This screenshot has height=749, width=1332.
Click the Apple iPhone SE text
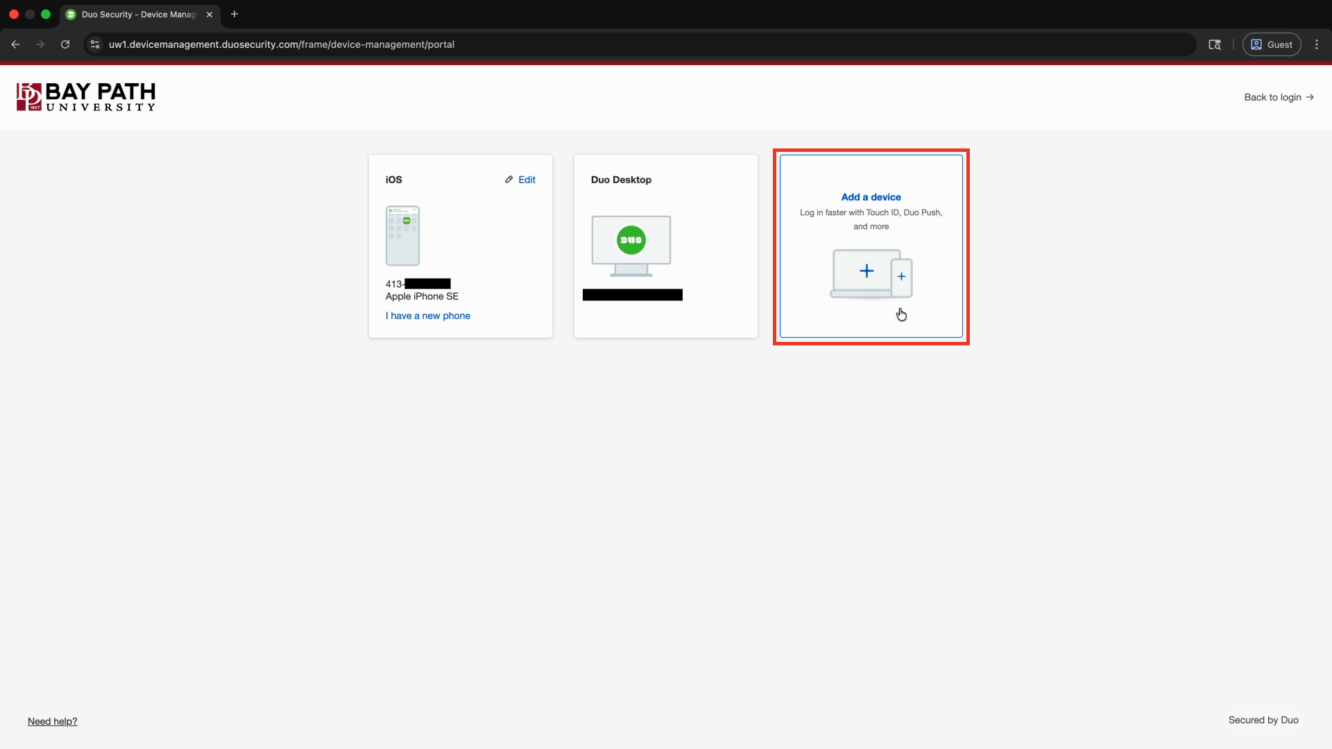coord(422,296)
